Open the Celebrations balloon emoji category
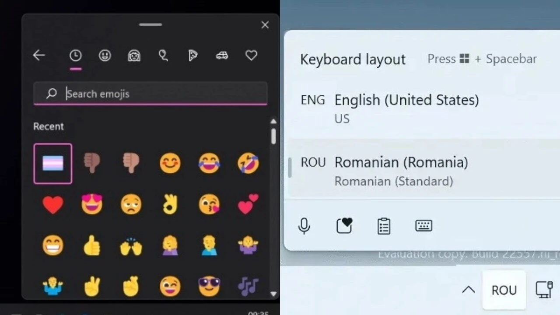The image size is (560, 315). 163,56
